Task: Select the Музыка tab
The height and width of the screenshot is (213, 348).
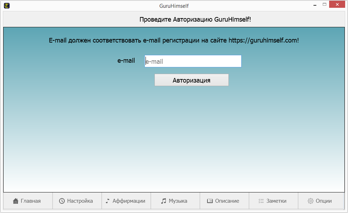Action: point(178,201)
